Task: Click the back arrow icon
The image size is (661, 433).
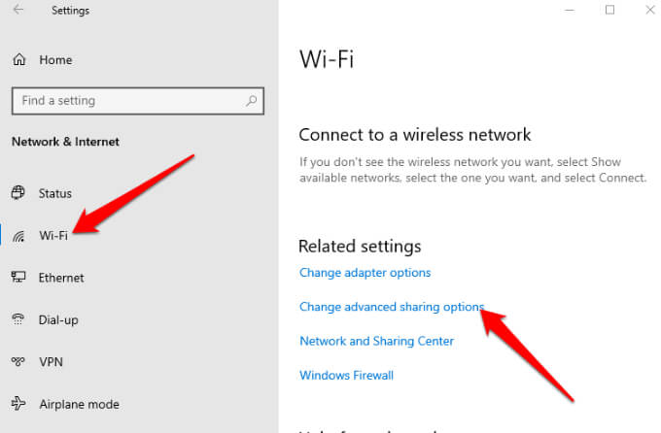Action: pos(19,11)
